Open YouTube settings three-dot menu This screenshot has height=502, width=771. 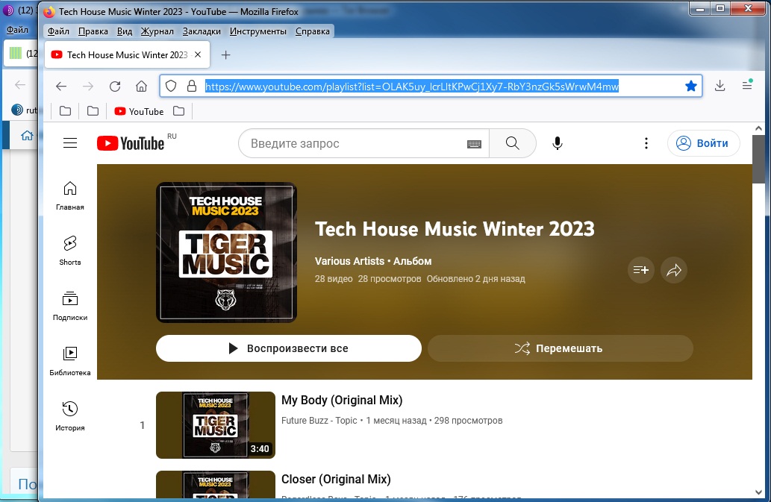[646, 143]
